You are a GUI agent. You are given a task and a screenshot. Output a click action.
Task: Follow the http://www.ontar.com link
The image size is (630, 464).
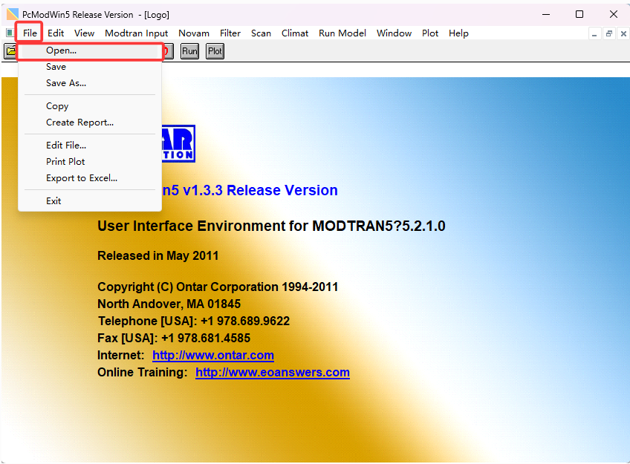click(x=213, y=355)
